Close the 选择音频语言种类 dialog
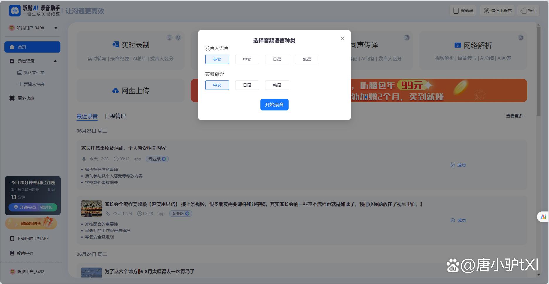Viewport: 549px width, 284px height. [343, 38]
